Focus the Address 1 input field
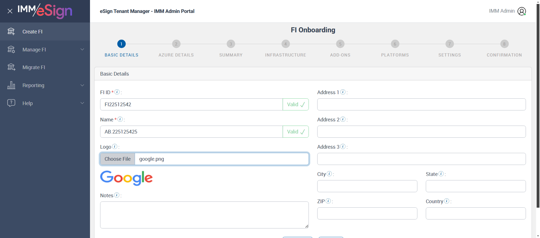Image resolution: width=540 pixels, height=238 pixels. tap(421, 105)
